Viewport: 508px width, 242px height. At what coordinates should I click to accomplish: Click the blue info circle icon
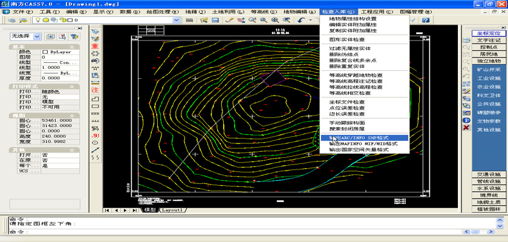[x=466, y=120]
